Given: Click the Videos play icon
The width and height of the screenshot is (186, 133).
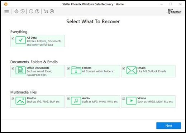Looking at the screenshot, I should click(x=132, y=101).
